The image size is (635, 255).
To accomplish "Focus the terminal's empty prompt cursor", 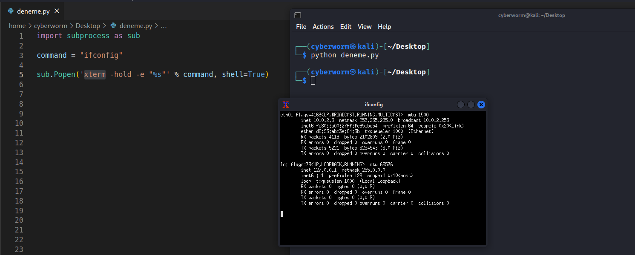I will point(313,81).
